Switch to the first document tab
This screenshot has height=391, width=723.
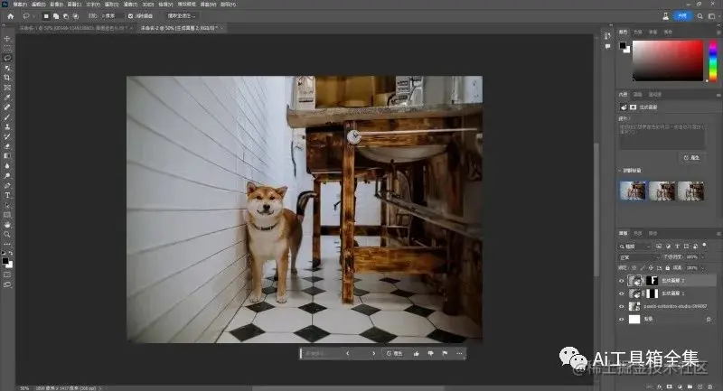point(74,28)
